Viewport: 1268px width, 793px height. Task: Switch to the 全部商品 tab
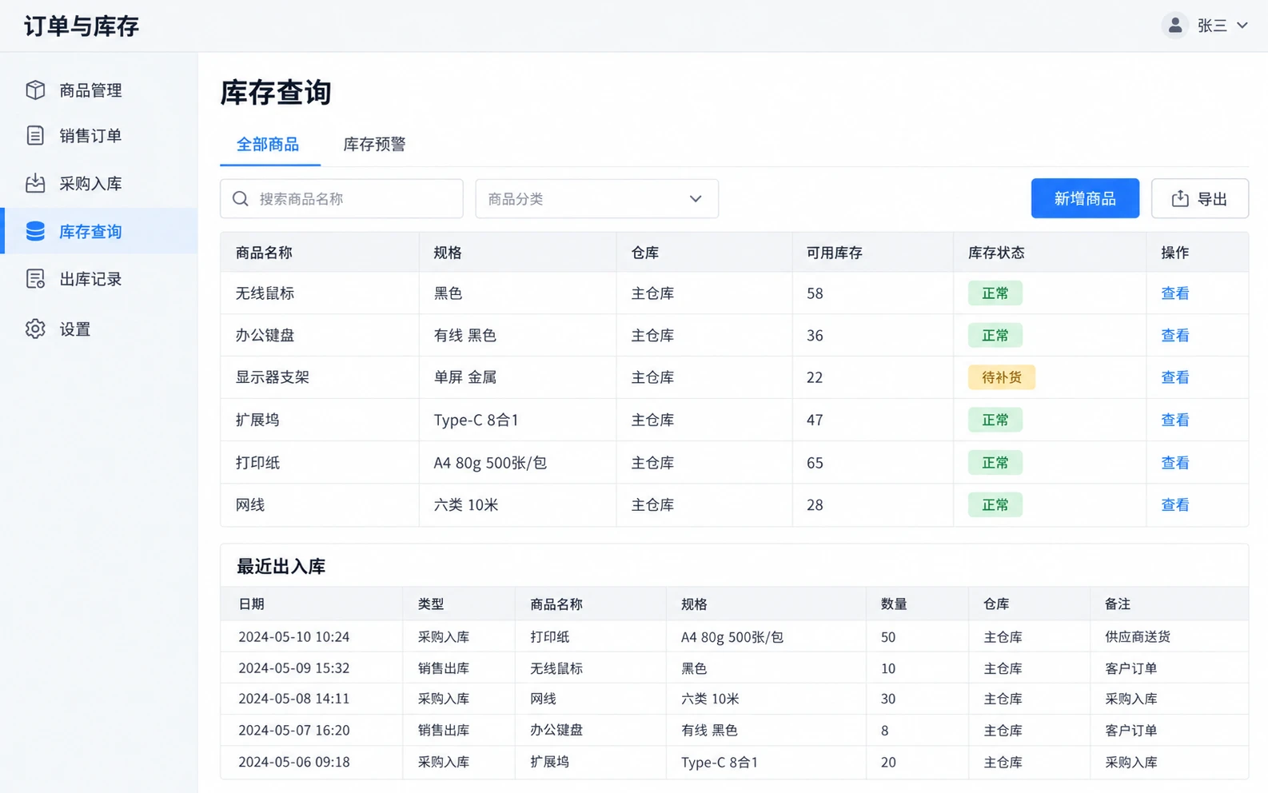tap(268, 145)
